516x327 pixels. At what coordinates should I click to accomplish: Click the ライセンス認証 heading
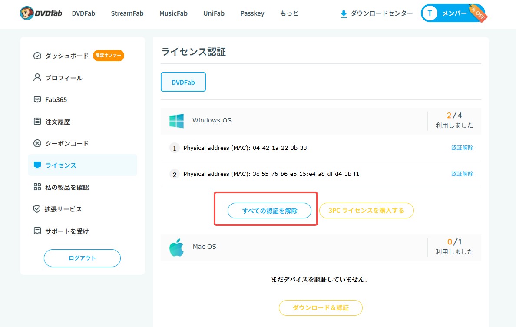pyautogui.click(x=194, y=52)
